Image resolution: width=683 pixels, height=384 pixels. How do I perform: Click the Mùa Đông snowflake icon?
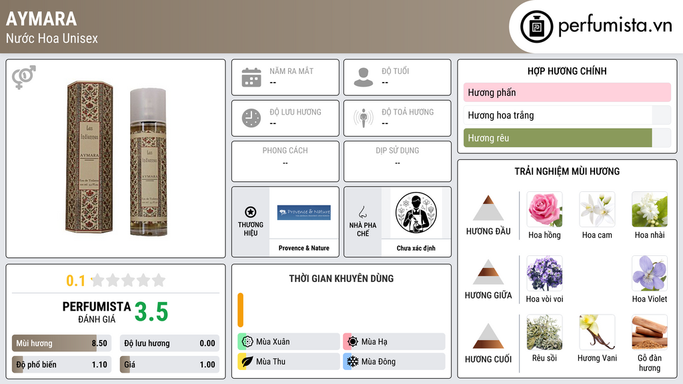(x=353, y=361)
